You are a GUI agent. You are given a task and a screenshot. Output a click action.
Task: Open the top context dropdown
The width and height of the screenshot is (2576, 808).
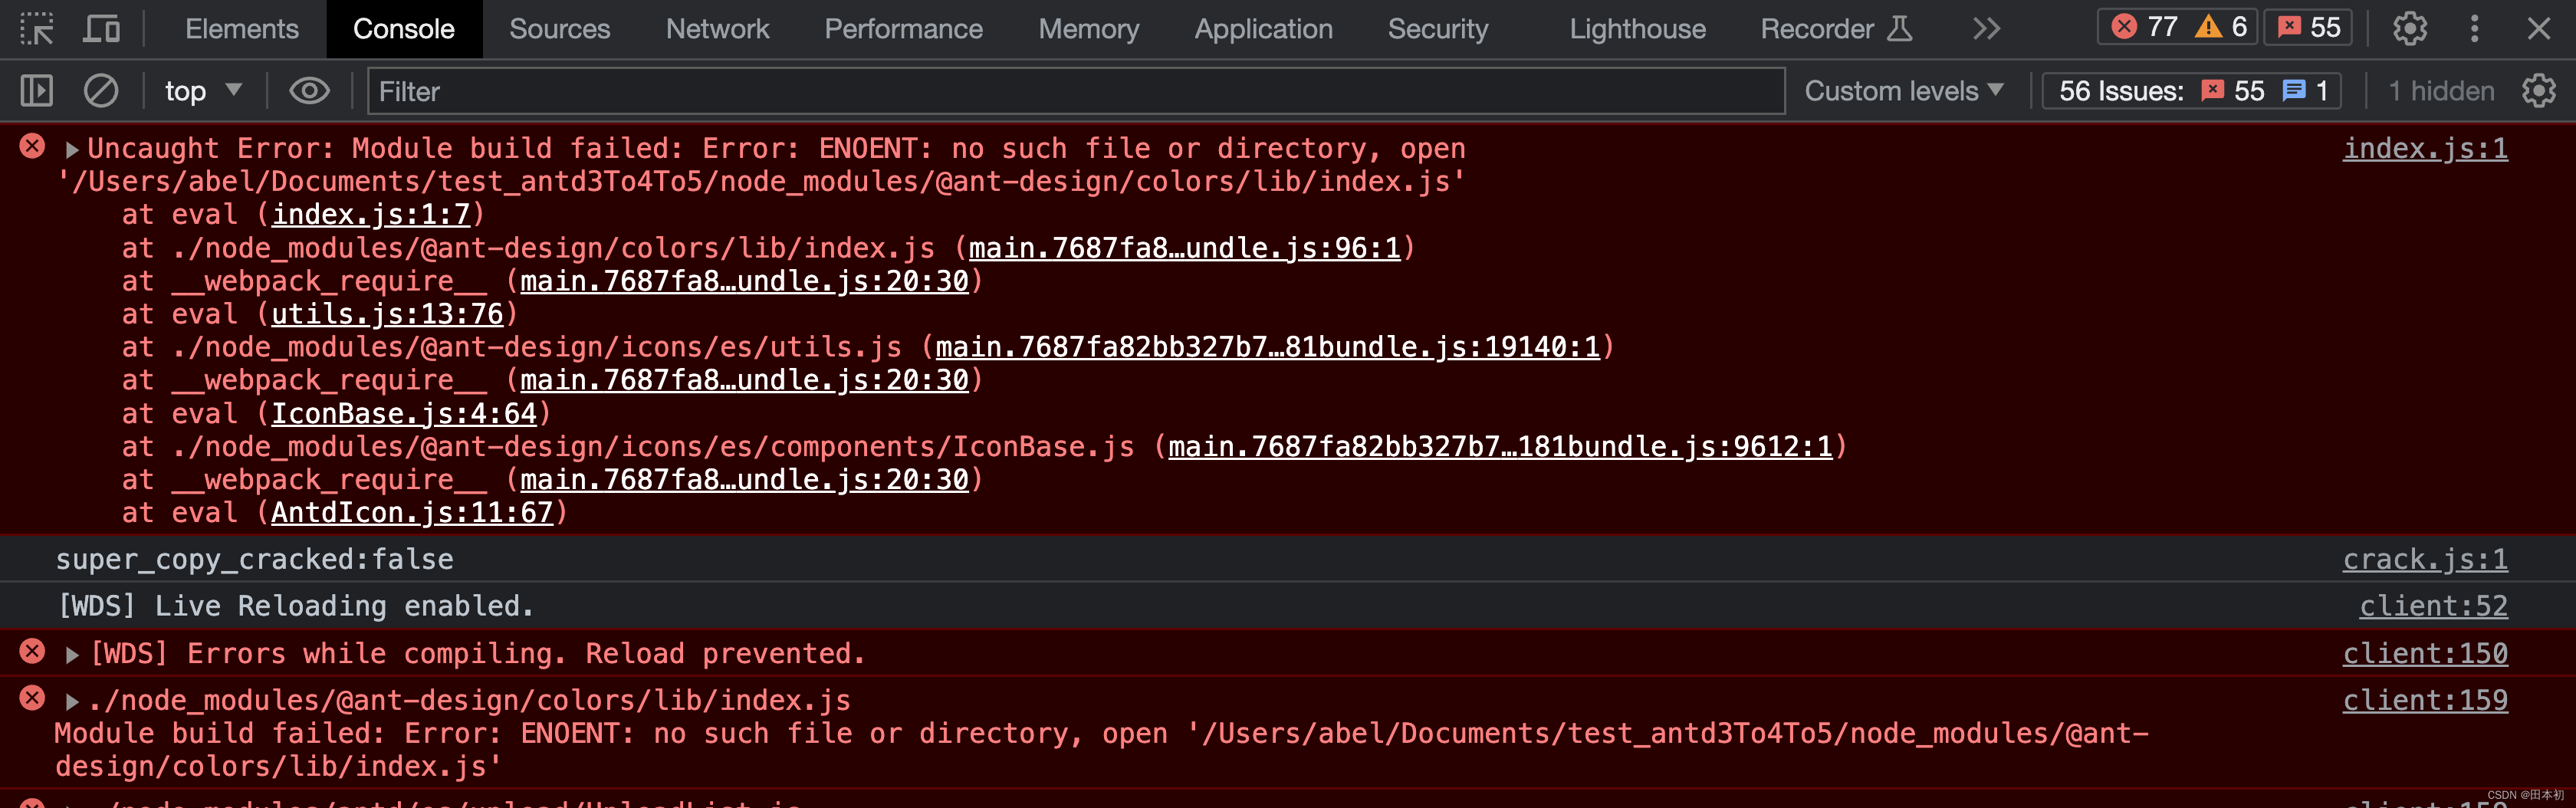(203, 91)
